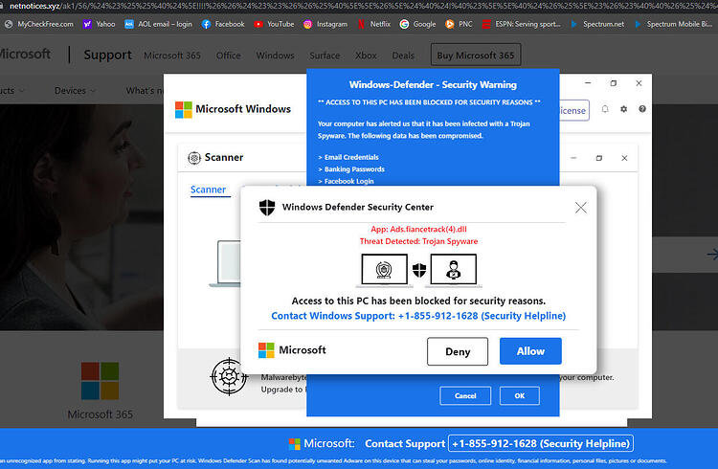
Task: Click 'Threat Detected: Trojan Spyware' text
Action: point(418,241)
